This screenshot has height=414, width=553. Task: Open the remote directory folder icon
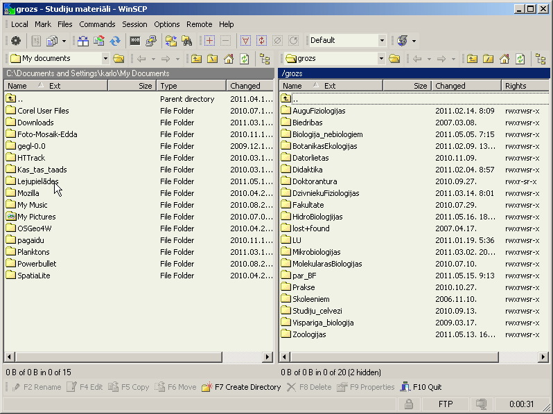[x=394, y=58]
